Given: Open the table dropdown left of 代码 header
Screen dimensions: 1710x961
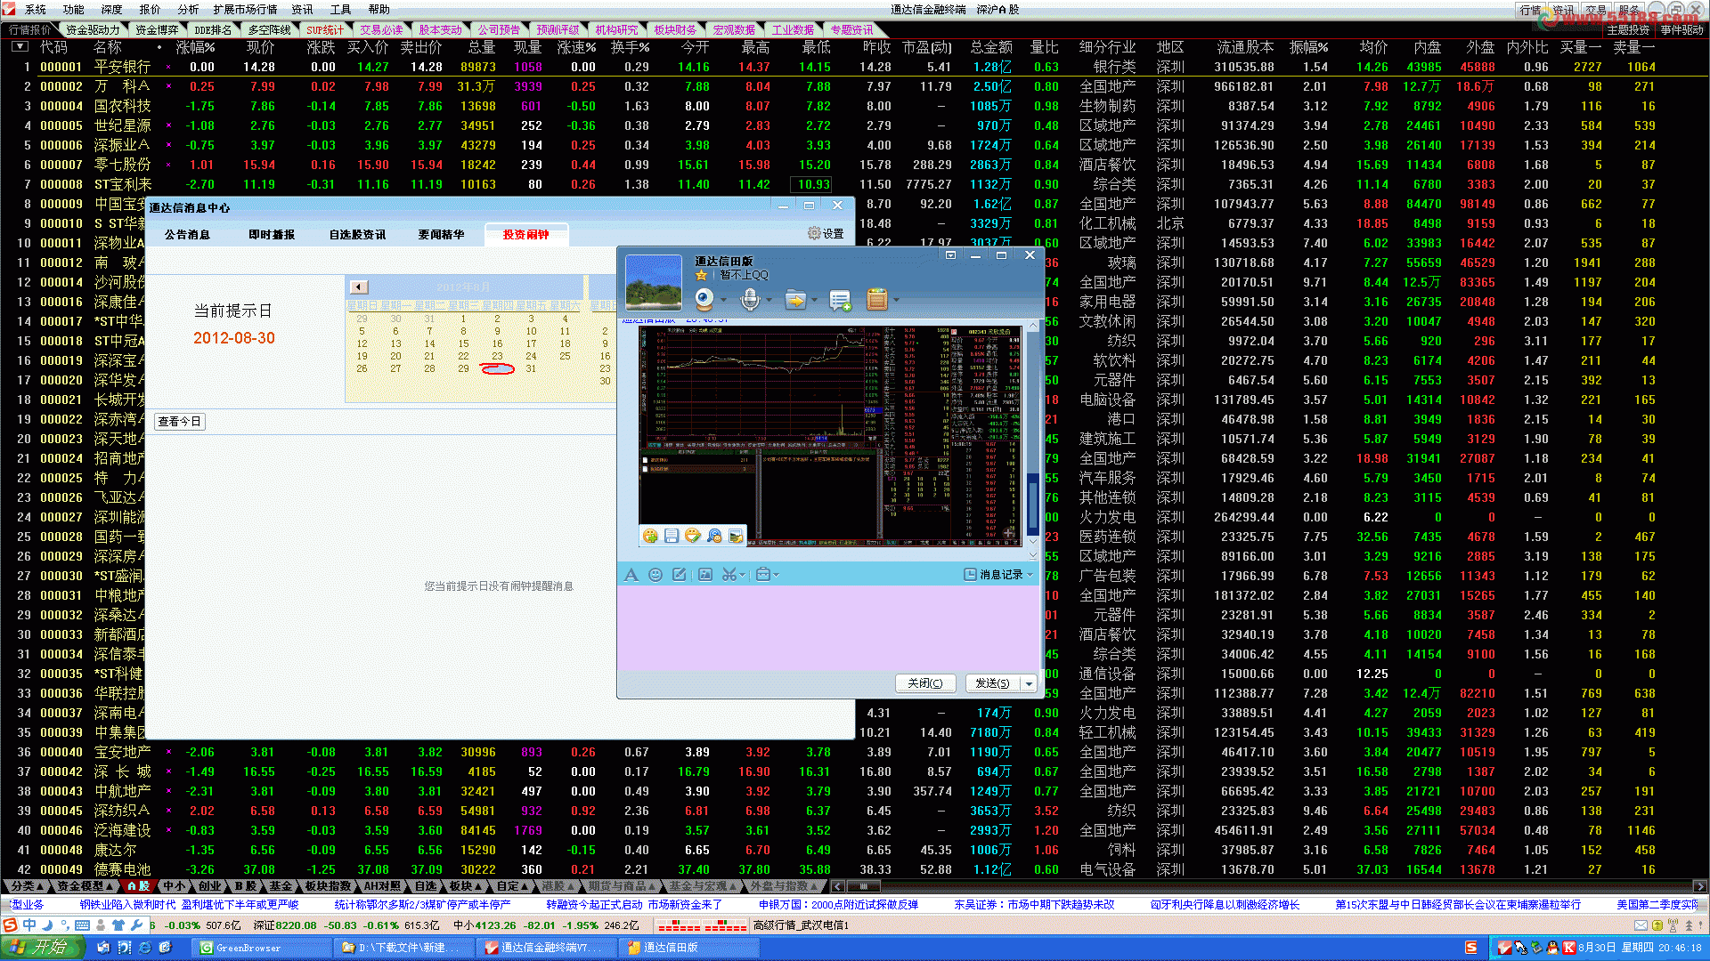Looking at the screenshot, I should [x=19, y=46].
